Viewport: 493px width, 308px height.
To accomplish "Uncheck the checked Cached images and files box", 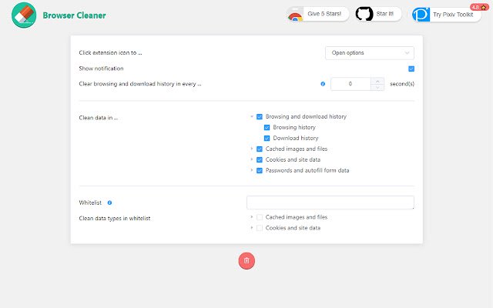I will point(260,149).
